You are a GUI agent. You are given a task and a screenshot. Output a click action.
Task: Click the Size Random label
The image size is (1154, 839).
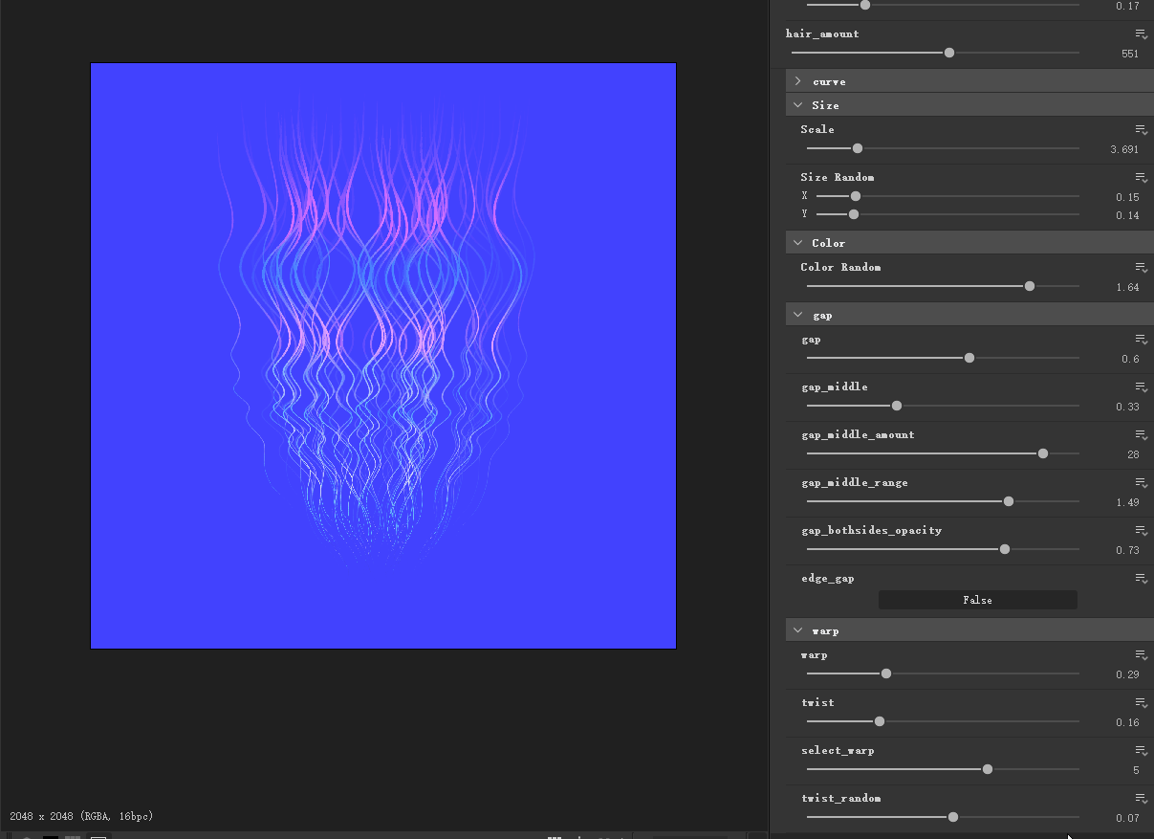click(x=838, y=177)
